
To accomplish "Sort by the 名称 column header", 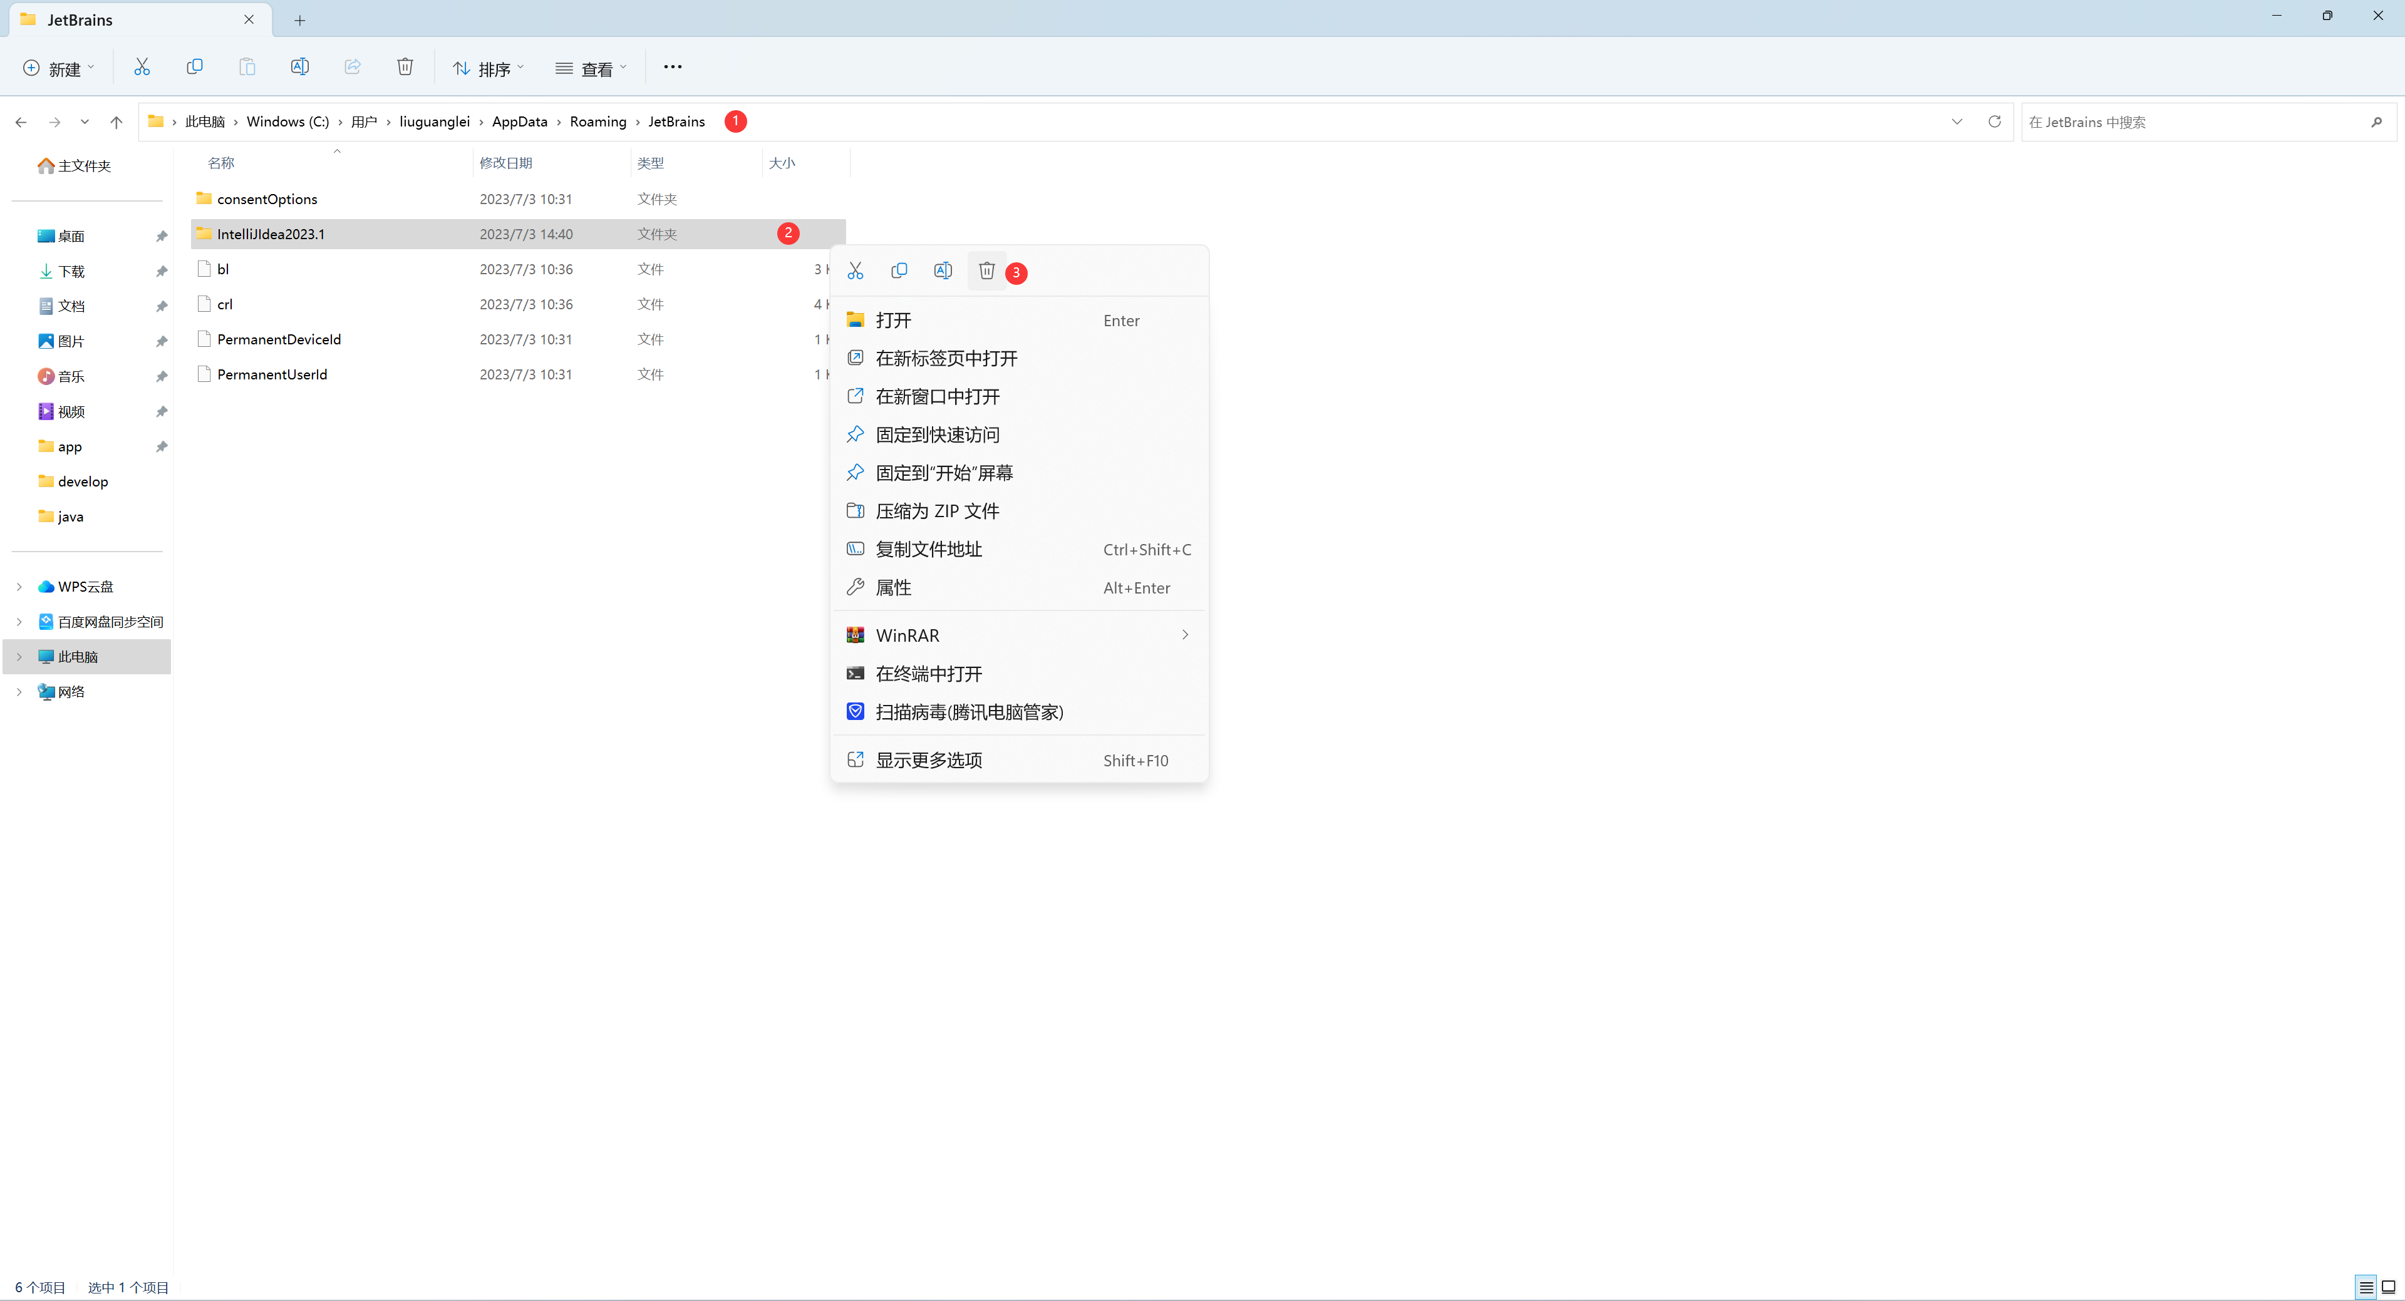I will 221,163.
